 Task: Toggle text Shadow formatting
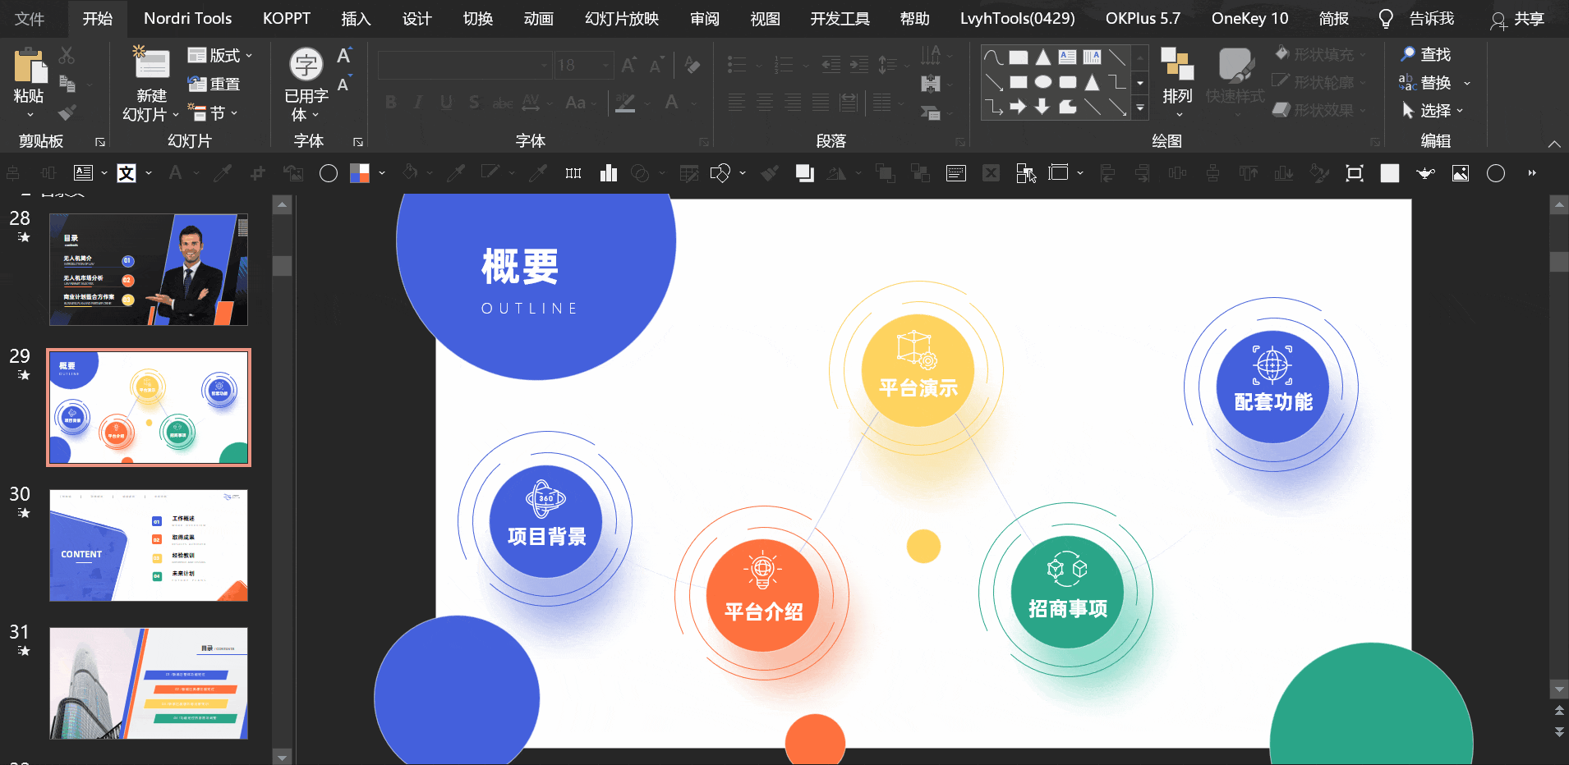pos(474,103)
